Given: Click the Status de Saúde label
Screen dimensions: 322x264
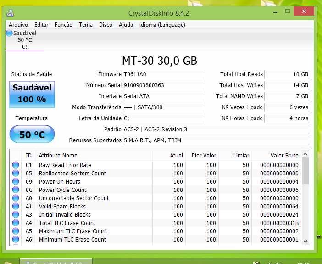Looking at the screenshot, I should (32, 74).
